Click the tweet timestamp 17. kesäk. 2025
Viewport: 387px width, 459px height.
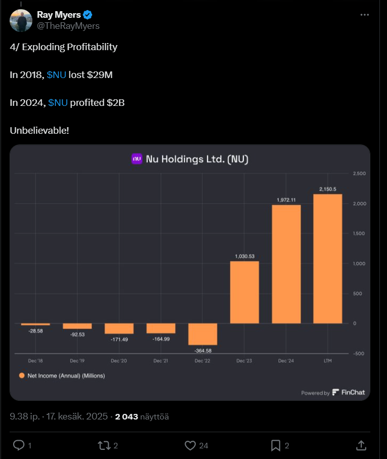pyautogui.click(x=77, y=416)
